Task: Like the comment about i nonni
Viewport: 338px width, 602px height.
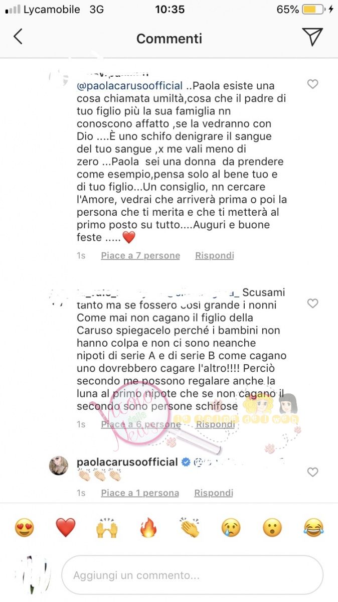Action: pos(312,304)
